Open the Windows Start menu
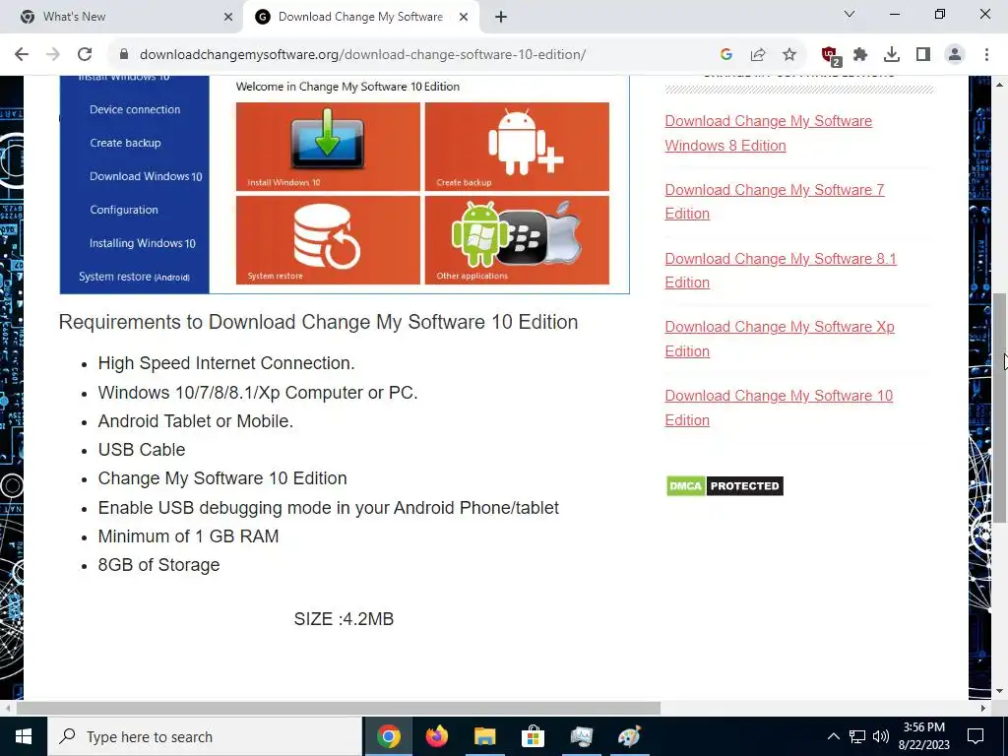This screenshot has height=756, width=1008. 24,736
